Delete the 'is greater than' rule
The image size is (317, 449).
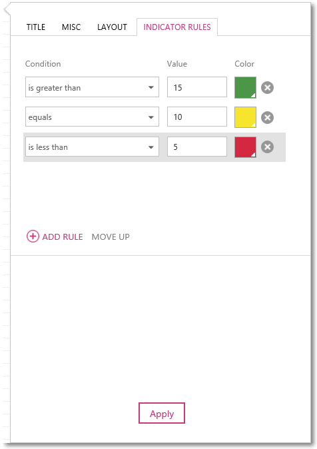point(267,88)
